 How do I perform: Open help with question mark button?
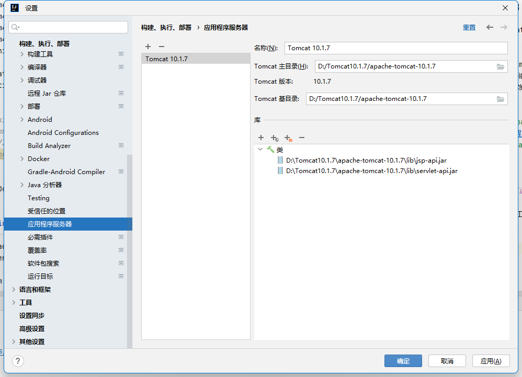(x=18, y=361)
